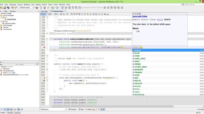This screenshot has width=204, height=114.
Task: Select subscribeMouseMoved in Navigator list
Action: click(16, 75)
